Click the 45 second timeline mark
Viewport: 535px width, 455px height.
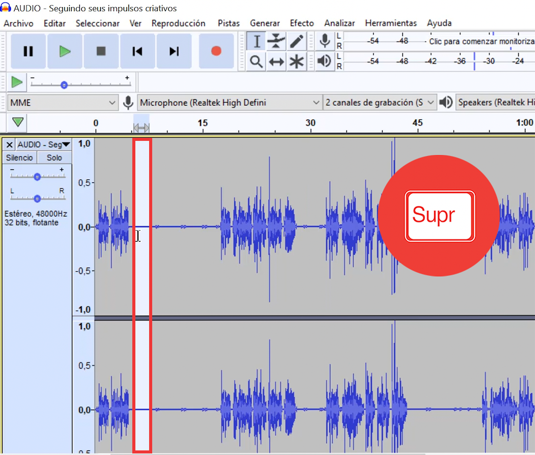(418, 123)
